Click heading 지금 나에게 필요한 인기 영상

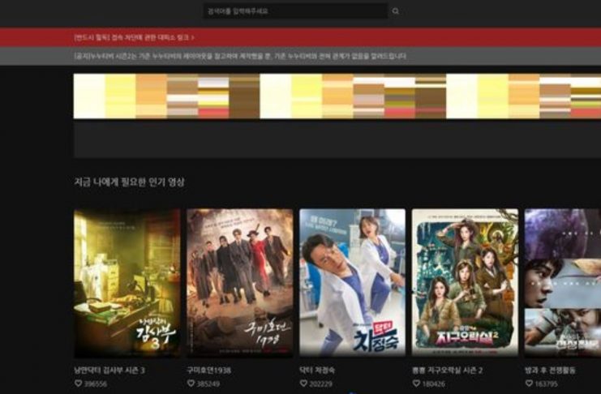click(129, 182)
